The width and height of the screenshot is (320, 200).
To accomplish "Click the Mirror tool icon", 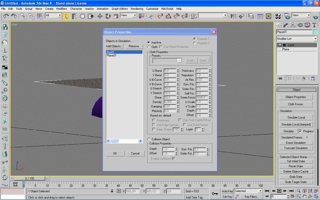I will [233, 16].
